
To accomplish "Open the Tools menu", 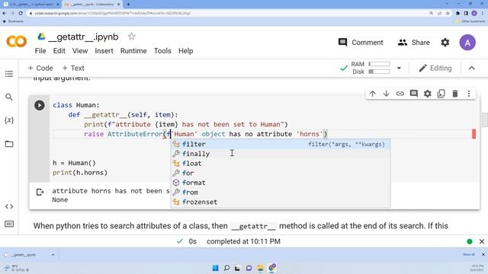I will (162, 51).
